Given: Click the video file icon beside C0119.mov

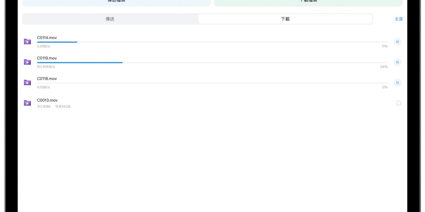Looking at the screenshot, I should point(27,62).
